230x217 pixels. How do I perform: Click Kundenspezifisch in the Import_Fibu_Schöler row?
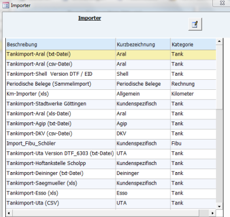pyautogui.click(x=143, y=144)
